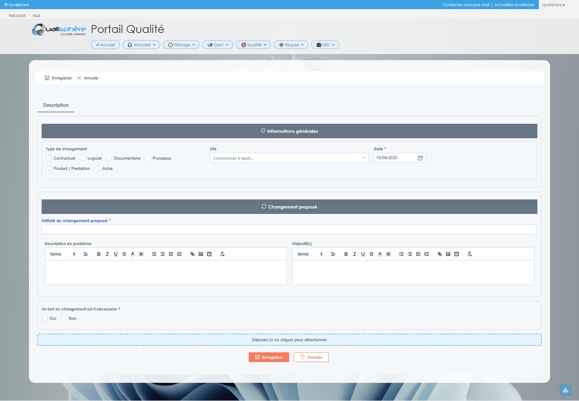Toggle bold in Description du problème editor
Viewport: 579px width, 401px height.
click(x=98, y=254)
